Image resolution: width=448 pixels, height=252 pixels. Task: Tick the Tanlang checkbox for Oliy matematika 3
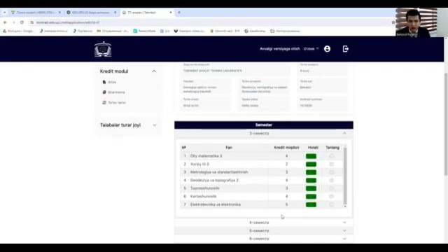coord(331,156)
